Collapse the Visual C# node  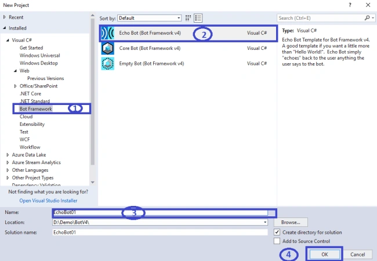tap(8, 40)
